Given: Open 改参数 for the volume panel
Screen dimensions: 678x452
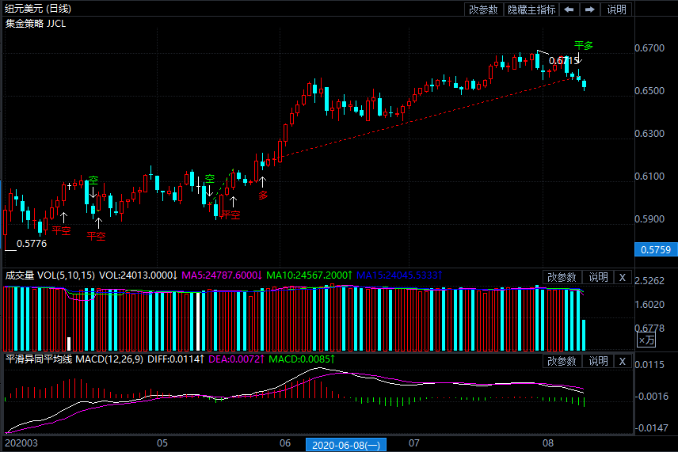Looking at the screenshot, I should tap(562, 277).
